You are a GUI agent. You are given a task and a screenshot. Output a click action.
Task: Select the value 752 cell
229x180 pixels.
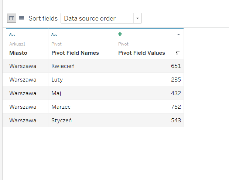tap(176, 107)
